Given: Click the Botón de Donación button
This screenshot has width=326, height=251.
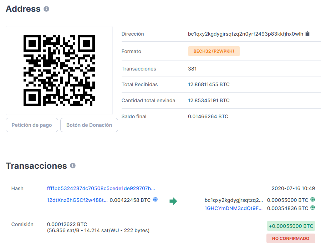Looking at the screenshot, I should (x=89, y=125).
